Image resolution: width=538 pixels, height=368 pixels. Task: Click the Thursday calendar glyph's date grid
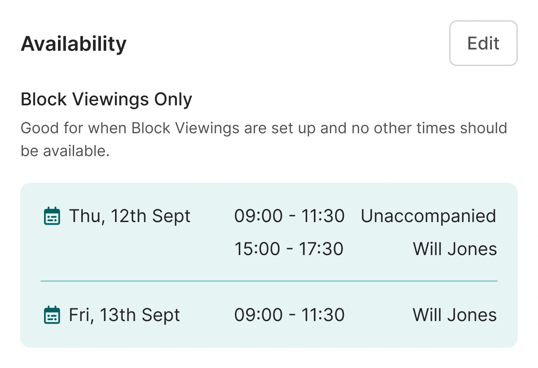pos(52,218)
